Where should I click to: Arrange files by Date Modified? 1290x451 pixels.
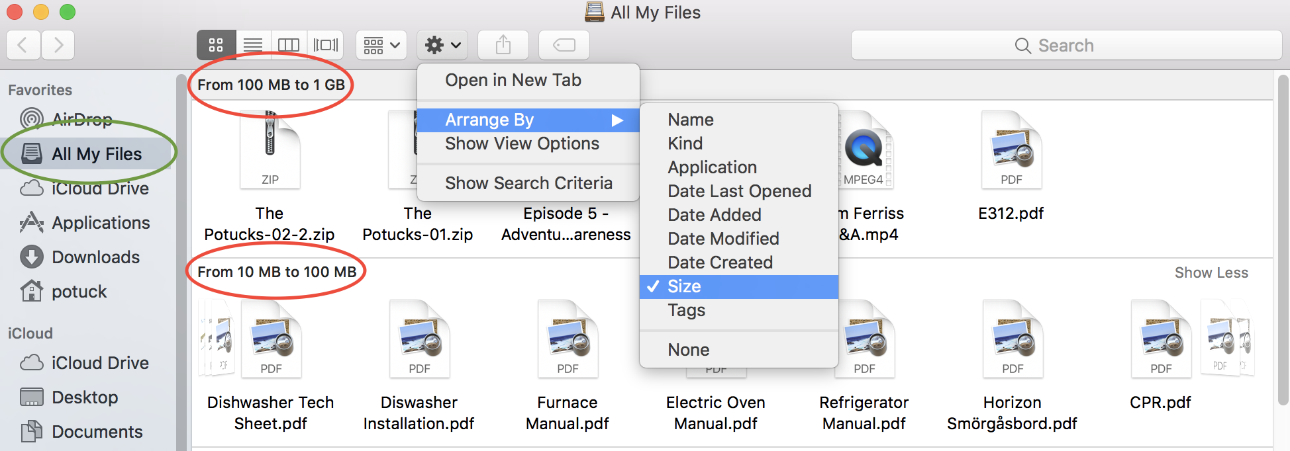(723, 239)
